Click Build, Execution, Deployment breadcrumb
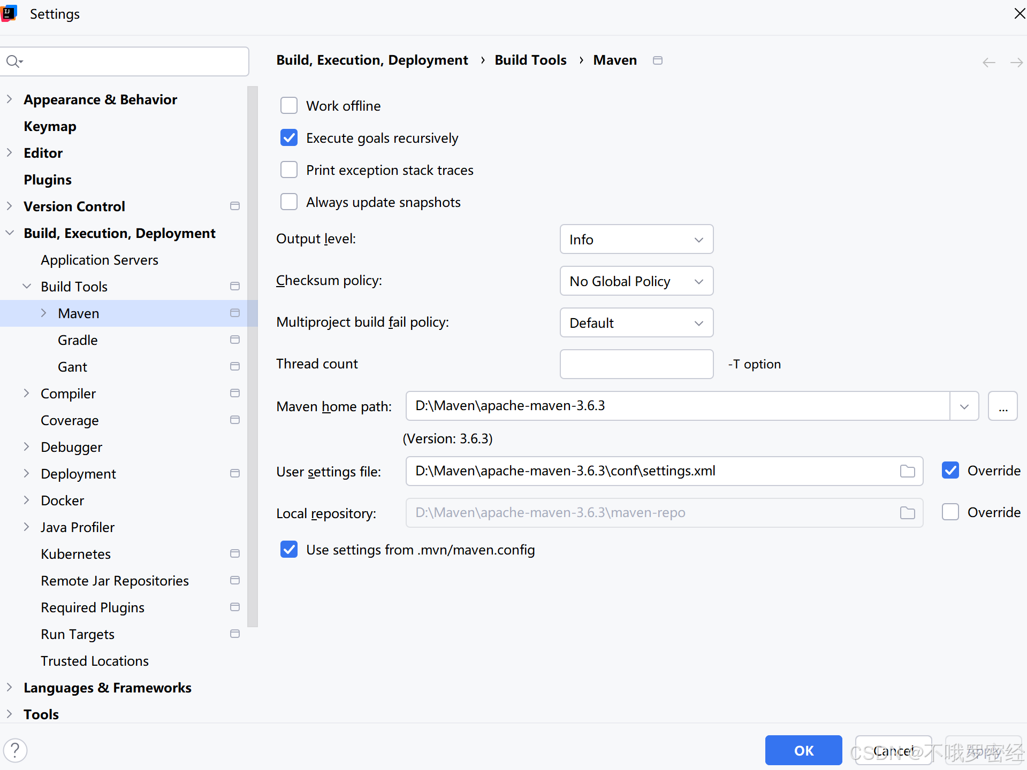Screen dimensions: 1027x770 [372, 60]
